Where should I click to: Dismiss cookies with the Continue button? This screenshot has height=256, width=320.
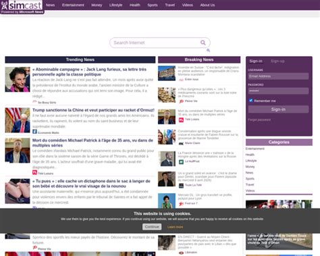click(x=152, y=227)
